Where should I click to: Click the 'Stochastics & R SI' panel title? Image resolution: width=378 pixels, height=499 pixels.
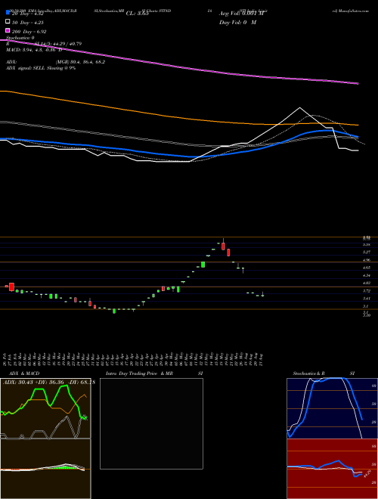324,373
